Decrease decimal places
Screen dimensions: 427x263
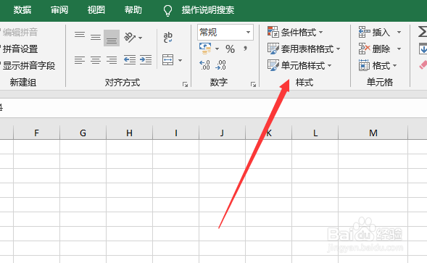tap(220, 65)
